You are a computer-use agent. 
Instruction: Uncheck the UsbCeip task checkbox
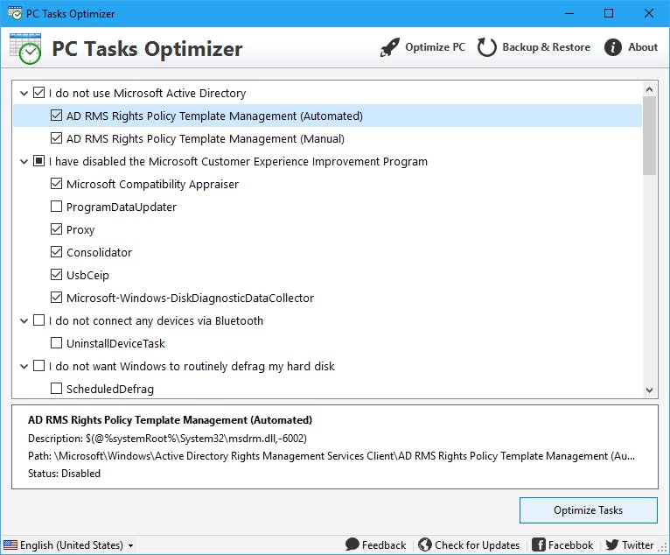click(x=57, y=276)
